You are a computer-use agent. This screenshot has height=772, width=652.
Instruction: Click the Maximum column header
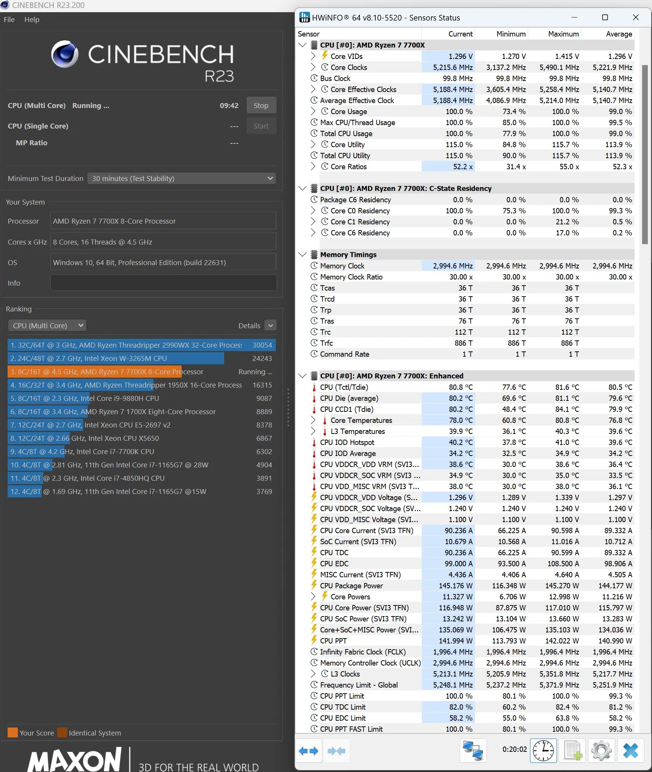pos(563,34)
